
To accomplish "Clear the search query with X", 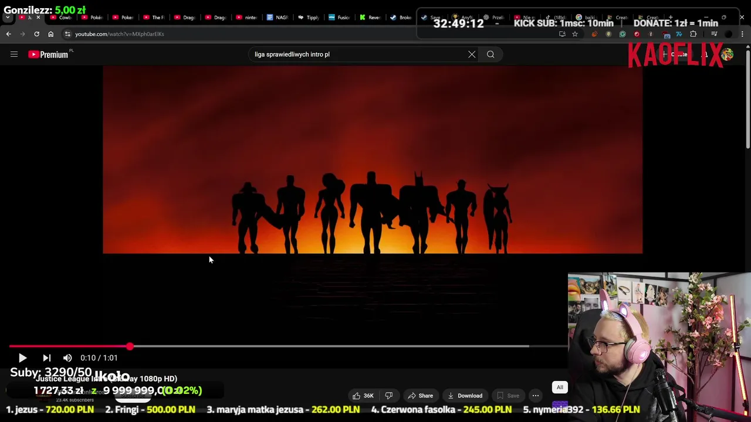I will point(472,55).
